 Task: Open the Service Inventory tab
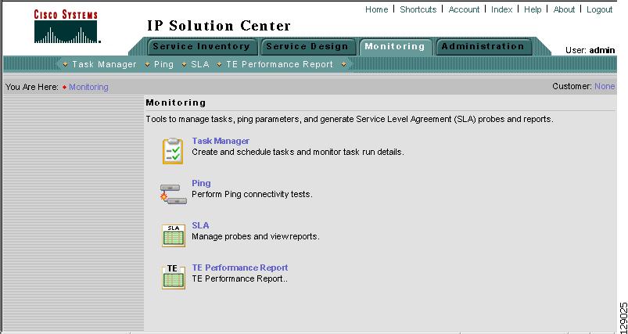point(202,46)
